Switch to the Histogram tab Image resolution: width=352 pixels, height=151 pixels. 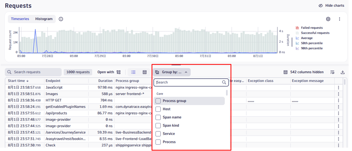click(44, 19)
